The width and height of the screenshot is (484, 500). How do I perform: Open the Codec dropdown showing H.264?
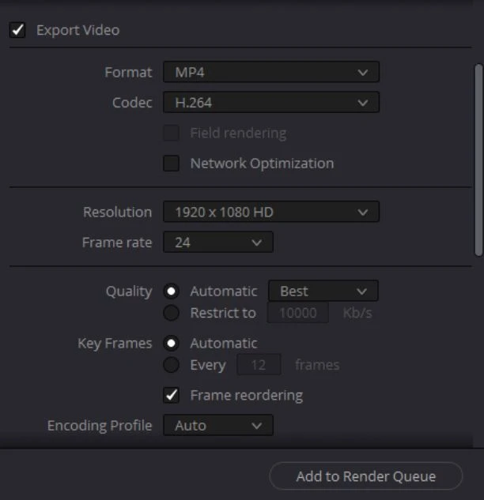(x=270, y=103)
